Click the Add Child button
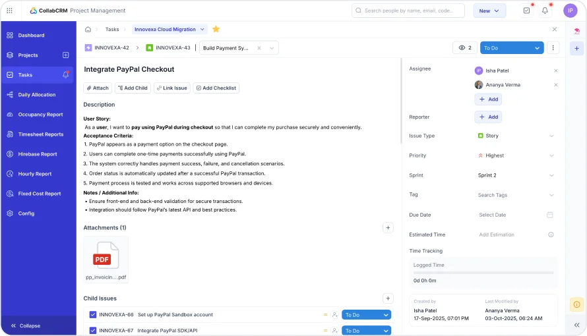Image resolution: width=587 pixels, height=336 pixels. tap(133, 88)
